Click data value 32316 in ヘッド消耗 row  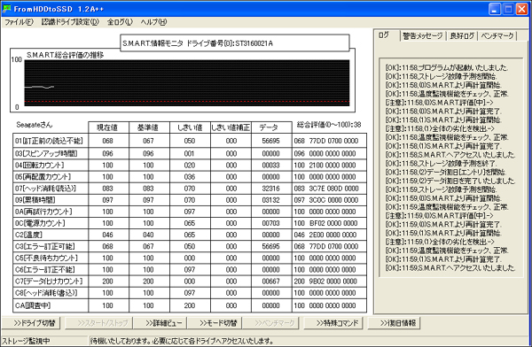point(270,189)
